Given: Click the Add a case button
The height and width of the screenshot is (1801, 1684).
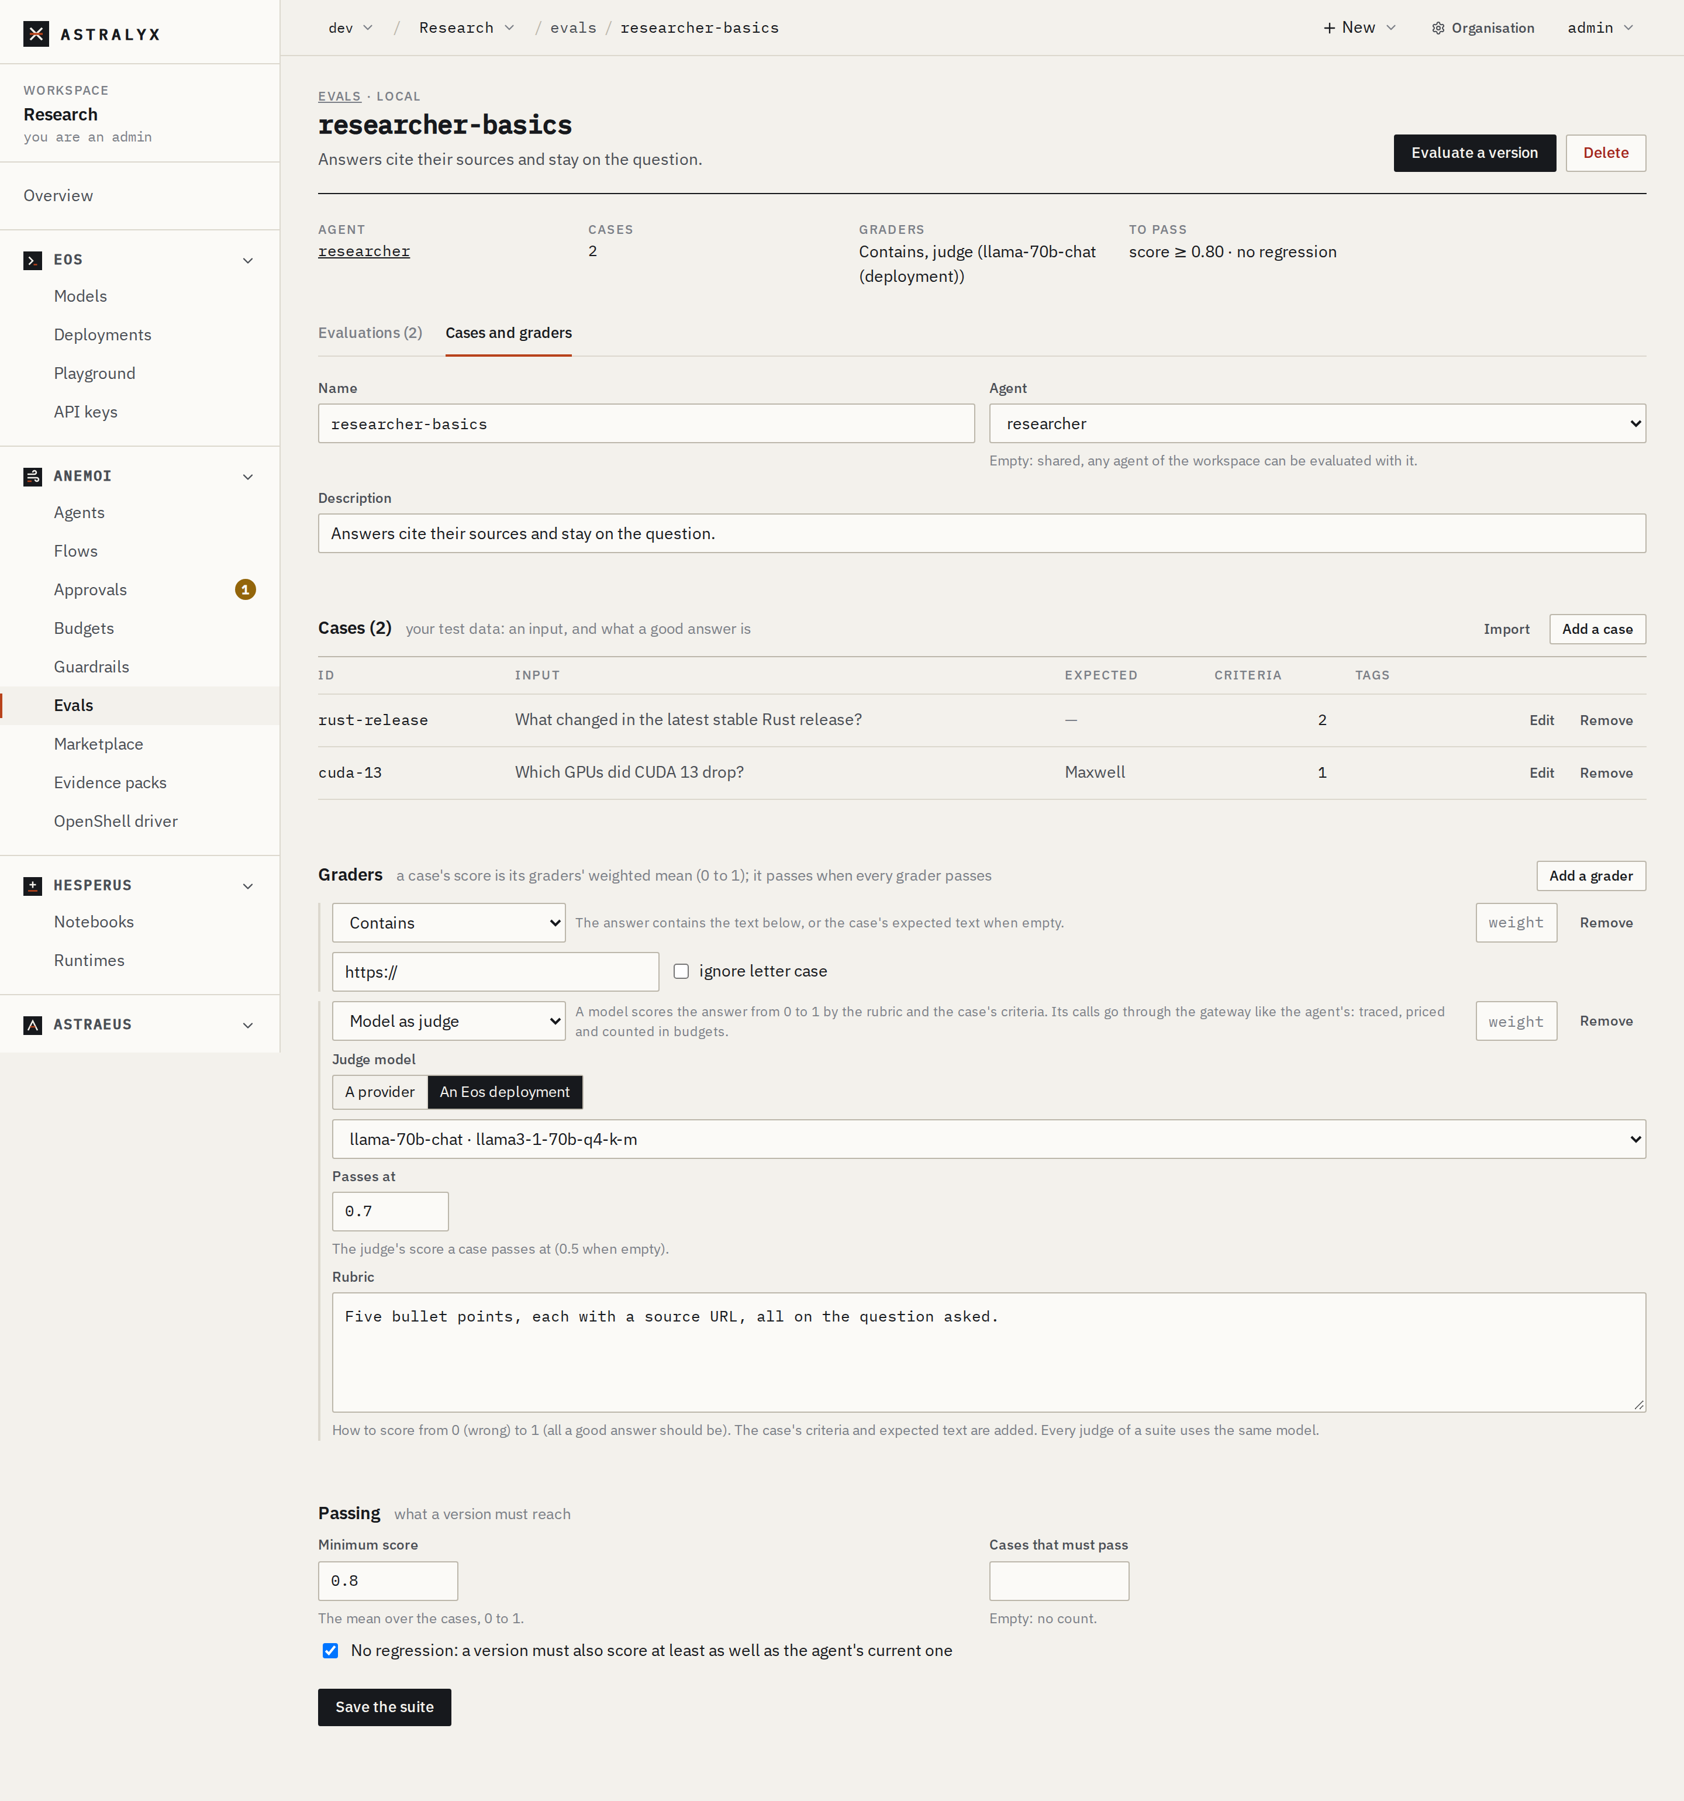Looking at the screenshot, I should click(x=1597, y=630).
